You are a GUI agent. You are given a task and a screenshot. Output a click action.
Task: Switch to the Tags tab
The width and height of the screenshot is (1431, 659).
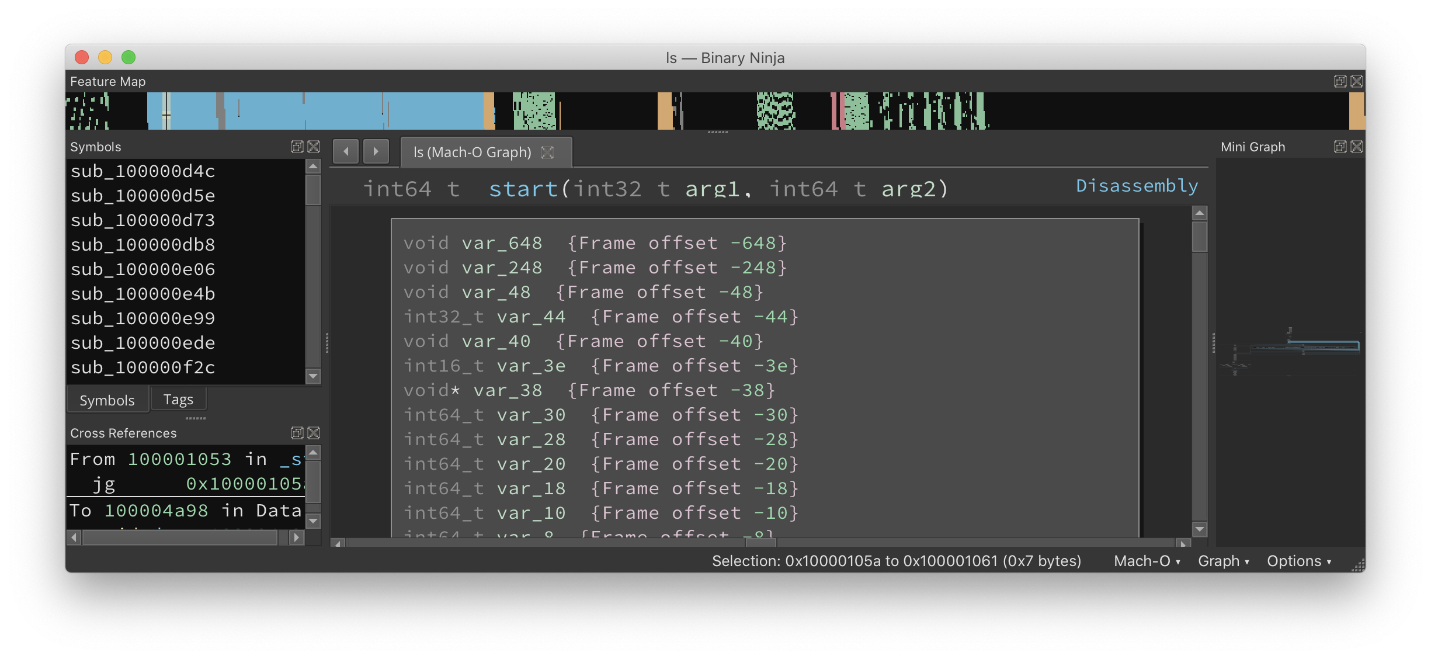click(178, 399)
